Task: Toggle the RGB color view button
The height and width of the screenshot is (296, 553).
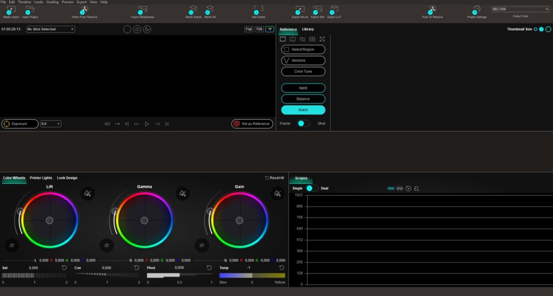Action: tap(269, 29)
